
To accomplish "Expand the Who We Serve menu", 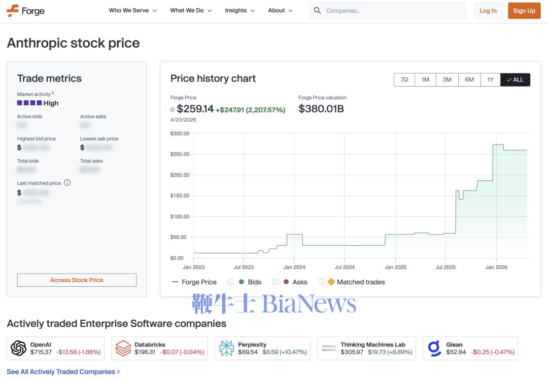I will (132, 11).
